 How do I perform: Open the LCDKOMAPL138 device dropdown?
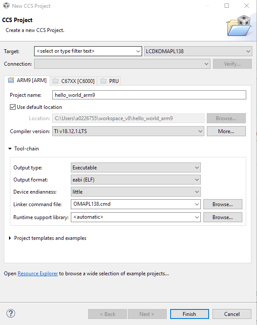[x=198, y=51]
